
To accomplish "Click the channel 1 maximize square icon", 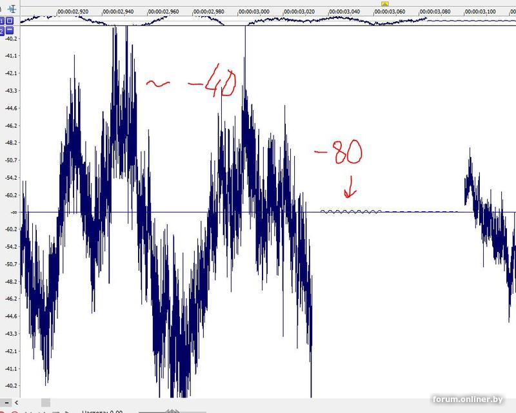I will coord(10,21).
